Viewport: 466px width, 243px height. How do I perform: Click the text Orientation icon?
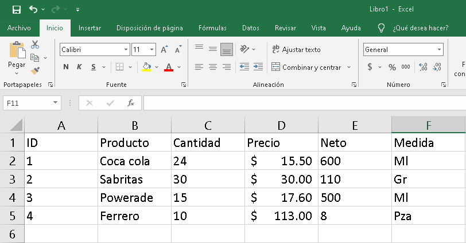tap(244, 49)
